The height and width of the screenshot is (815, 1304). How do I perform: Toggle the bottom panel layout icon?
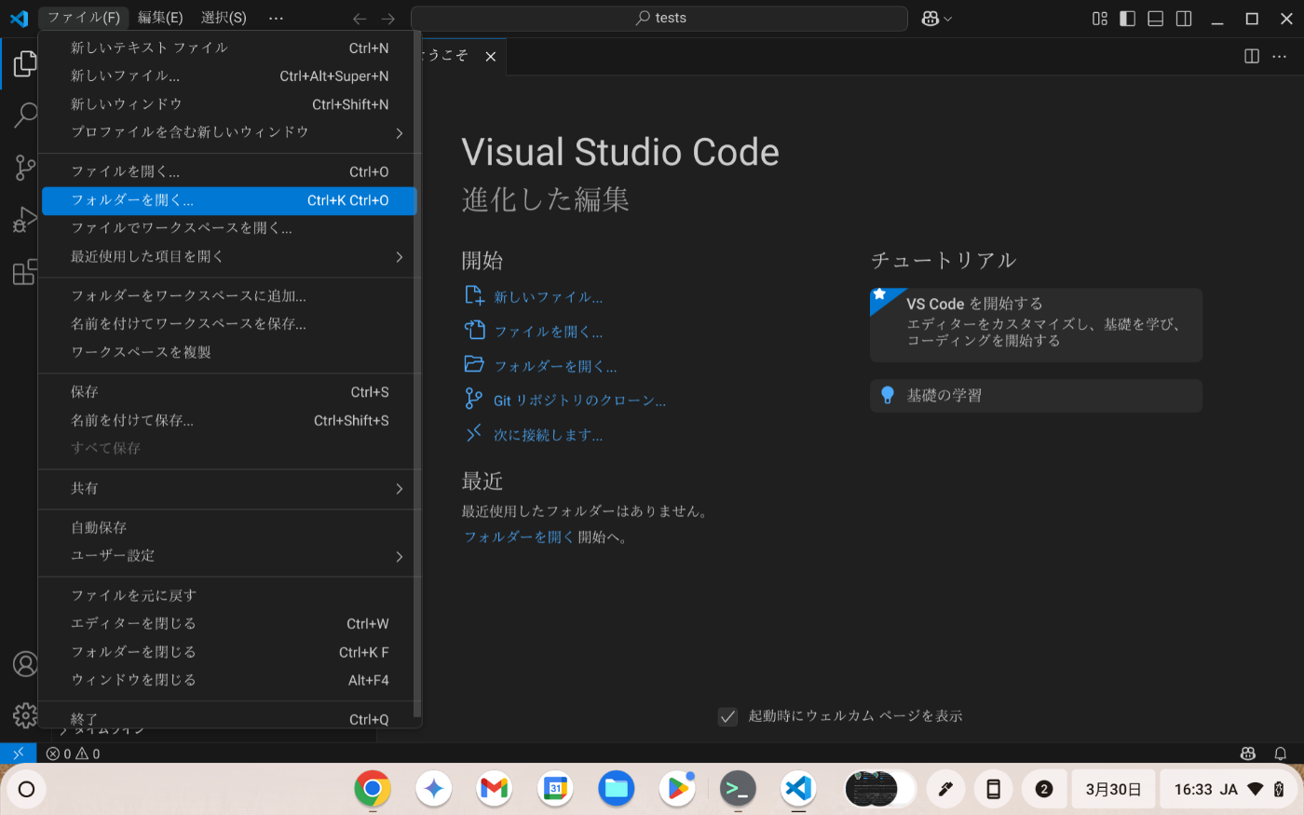point(1156,19)
